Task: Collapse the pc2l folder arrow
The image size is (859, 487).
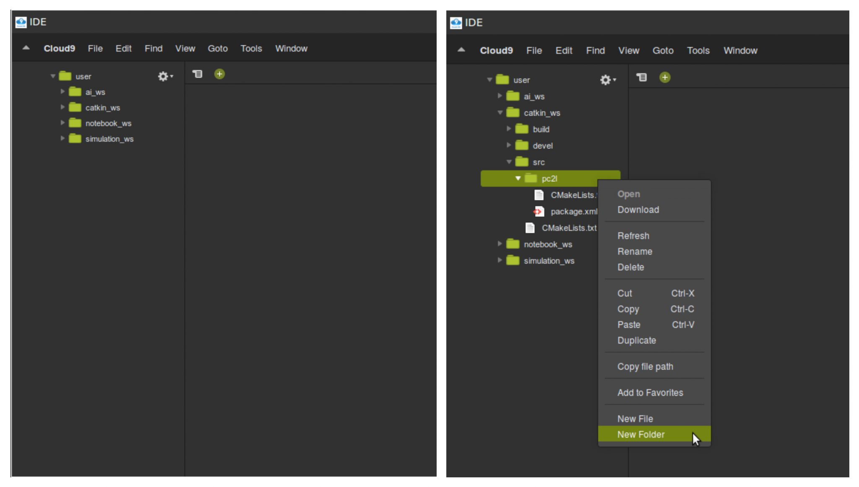Action: tap(518, 179)
